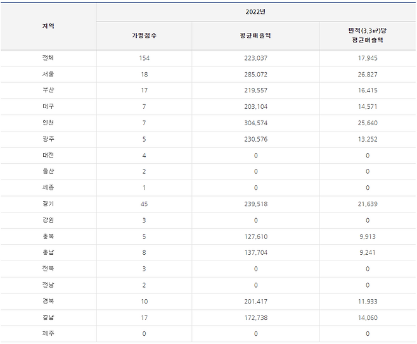This screenshot has width=417, height=344.
Task: Click the 광주 average sales value 230,576
Action: click(256, 140)
